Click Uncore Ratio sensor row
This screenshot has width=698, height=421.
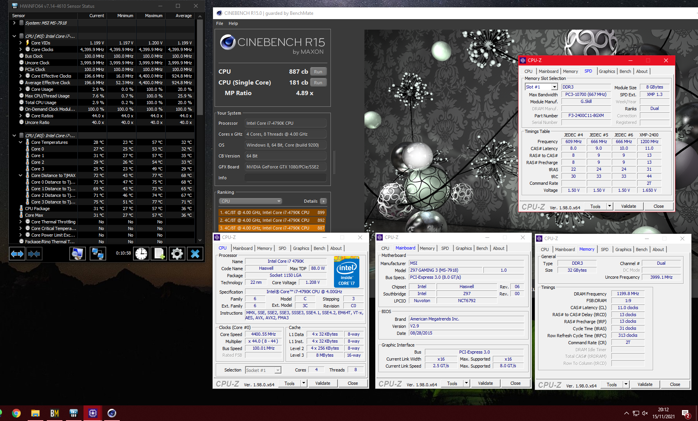(102, 122)
